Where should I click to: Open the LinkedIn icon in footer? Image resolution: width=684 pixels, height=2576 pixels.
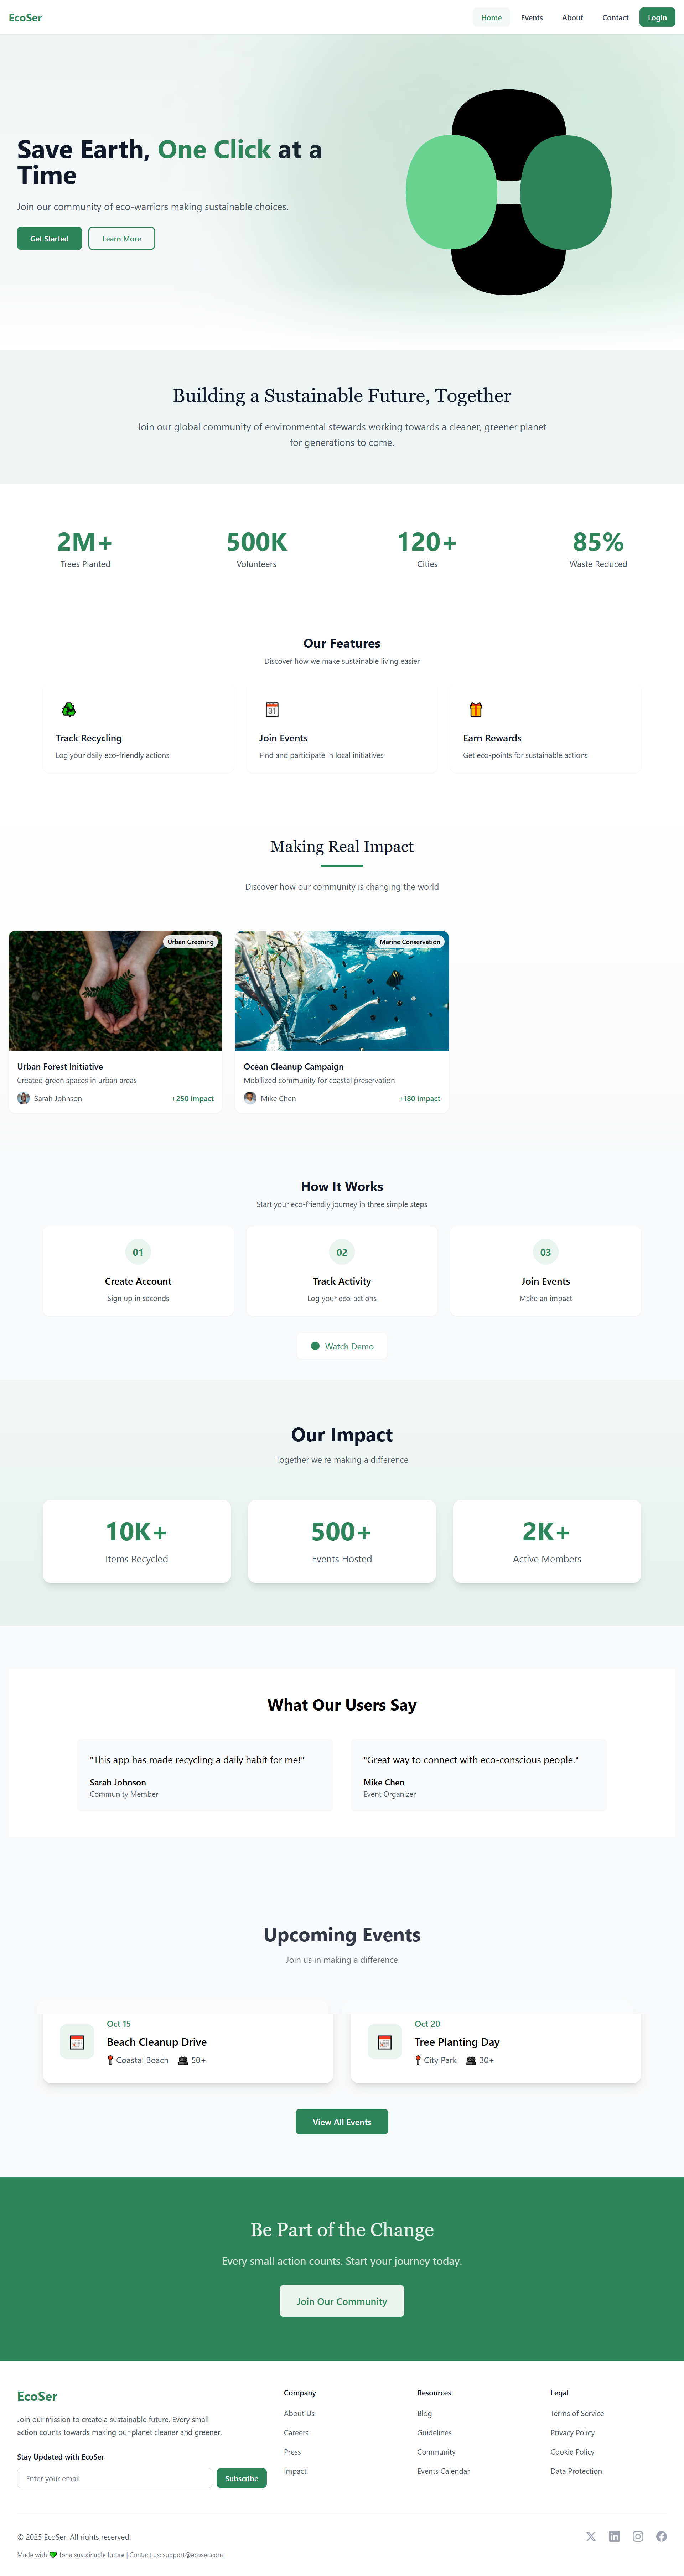pos(614,2536)
